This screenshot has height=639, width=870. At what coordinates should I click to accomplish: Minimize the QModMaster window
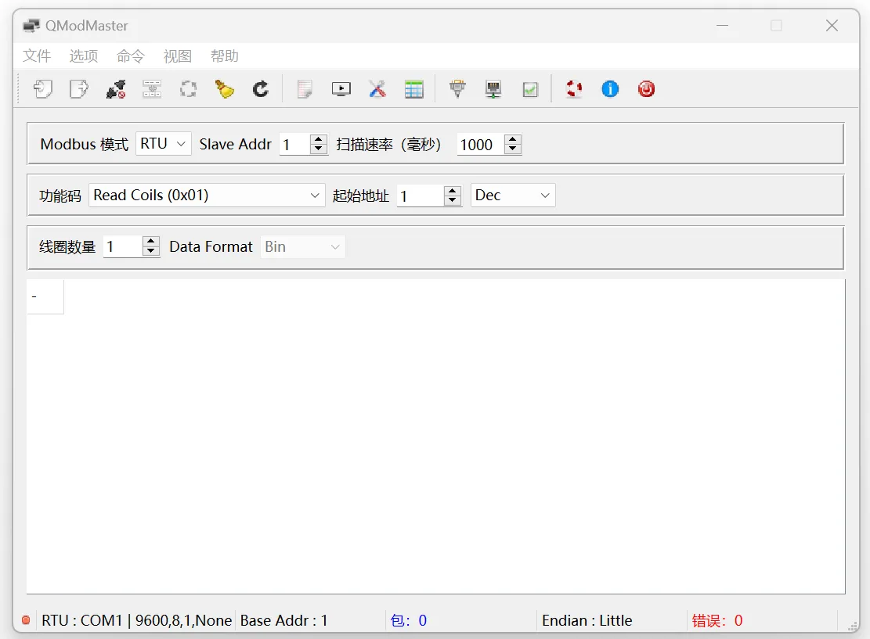pos(722,26)
